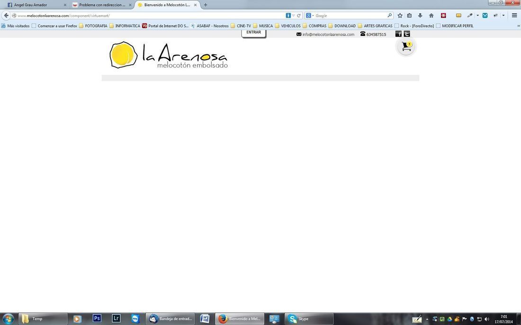The width and height of the screenshot is (521, 325).
Task: Open the COMPRAS bookmarks folder
Action: pos(314,26)
